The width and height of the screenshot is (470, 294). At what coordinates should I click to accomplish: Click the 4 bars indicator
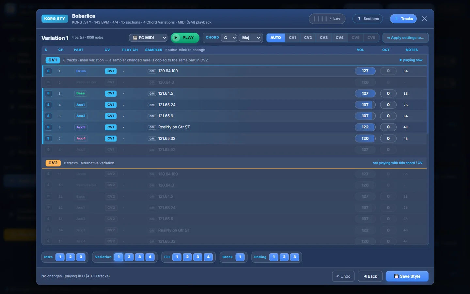click(327, 19)
